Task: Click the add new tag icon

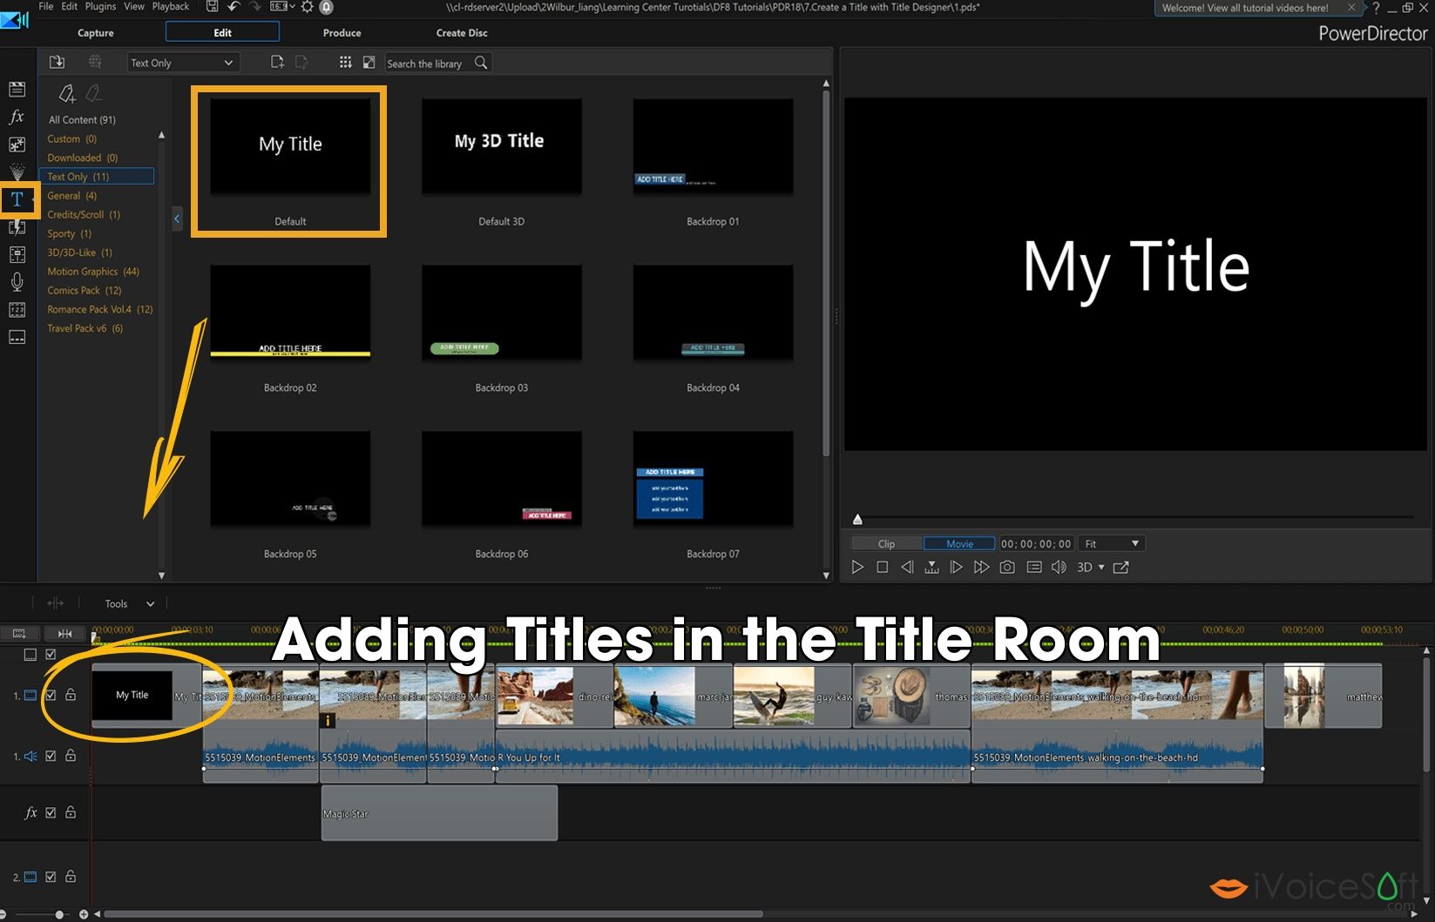Action: tap(67, 93)
